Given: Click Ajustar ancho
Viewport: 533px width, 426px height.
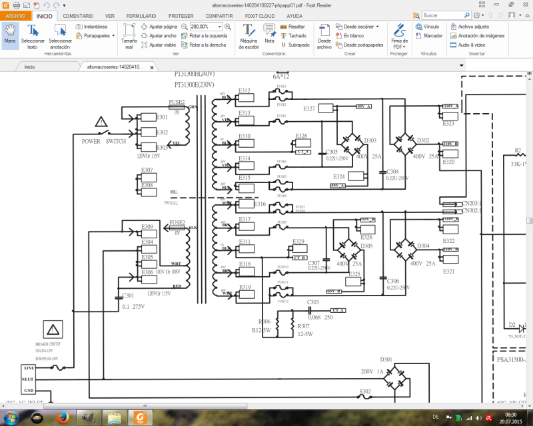Looking at the screenshot, I should (x=159, y=36).
